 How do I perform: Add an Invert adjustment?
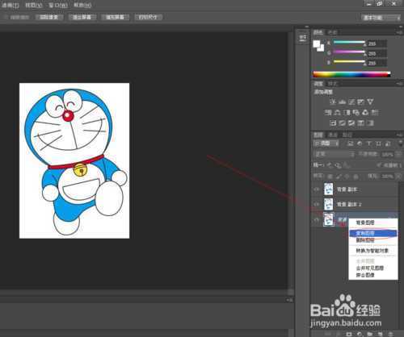333,123
